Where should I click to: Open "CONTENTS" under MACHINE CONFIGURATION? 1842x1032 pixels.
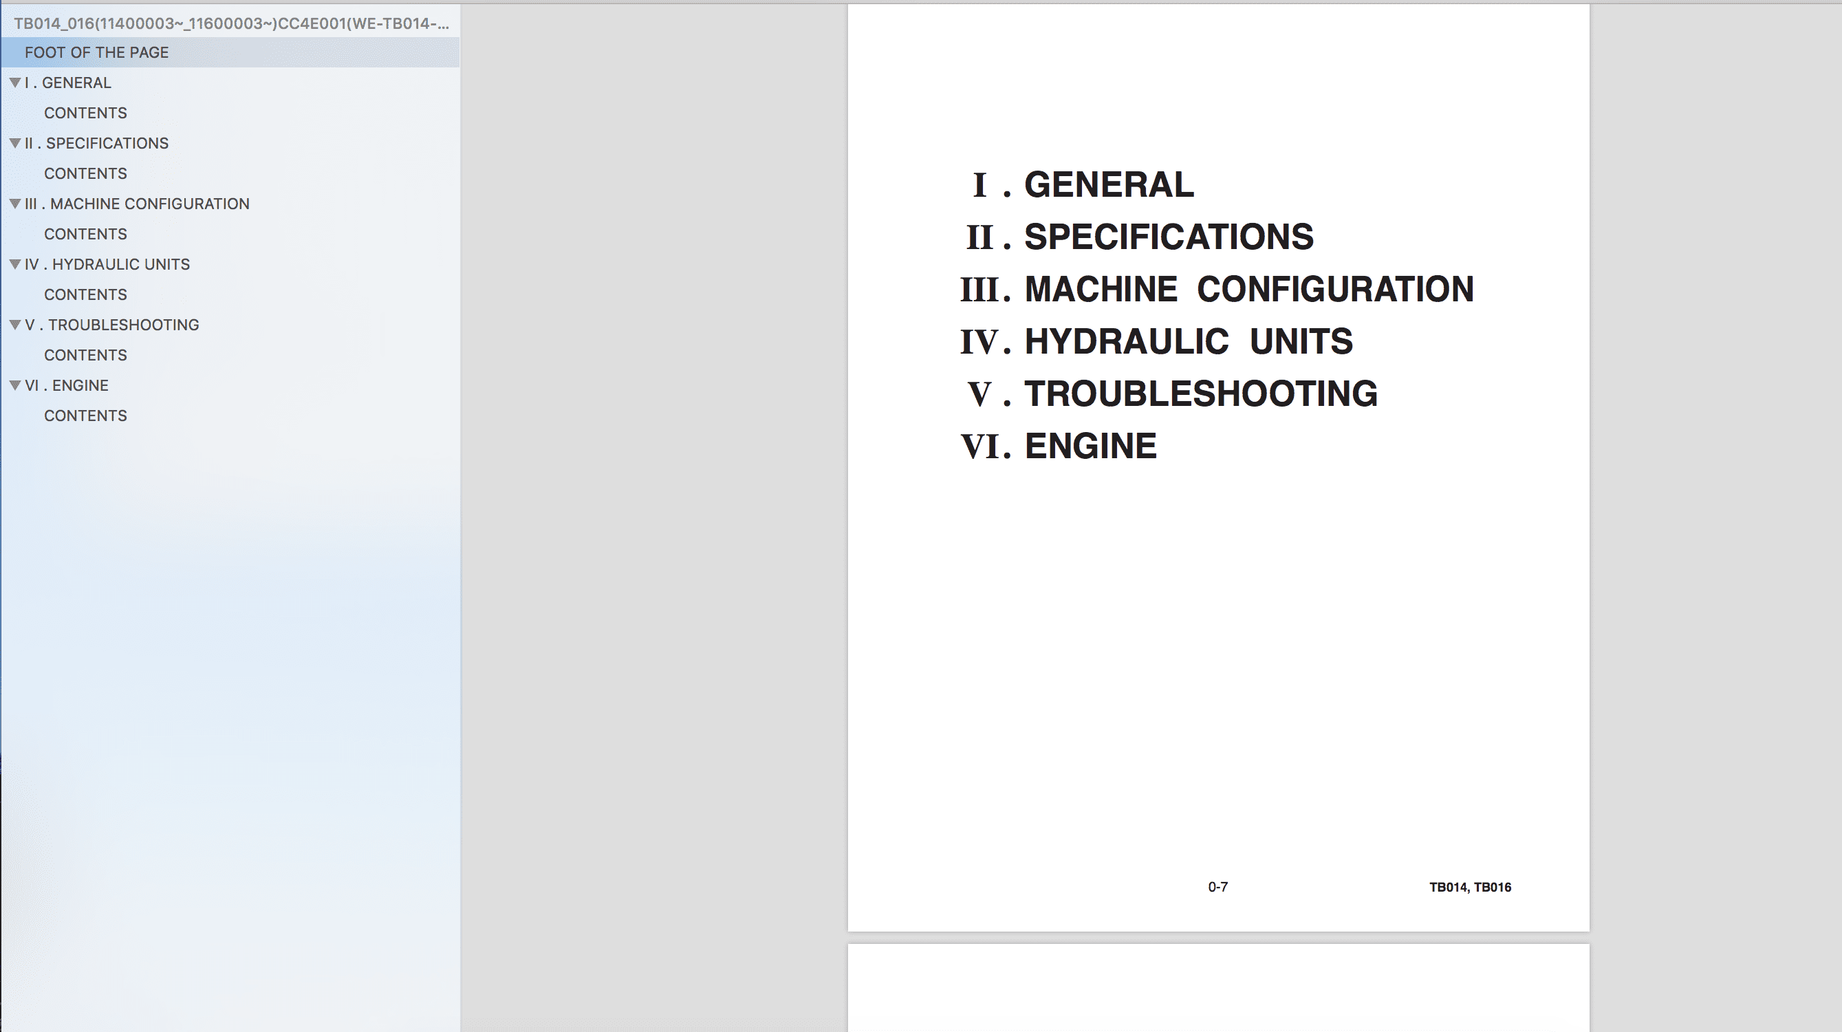point(86,233)
